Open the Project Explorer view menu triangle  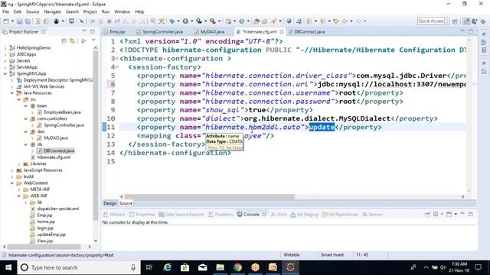tap(93, 40)
